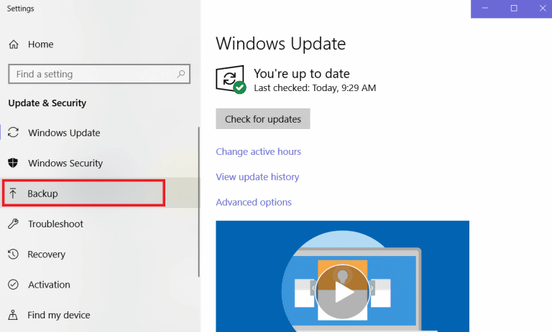Viewport: 552px width, 332px height.
Task: Click the Recovery icon in sidebar
Action: (x=13, y=254)
